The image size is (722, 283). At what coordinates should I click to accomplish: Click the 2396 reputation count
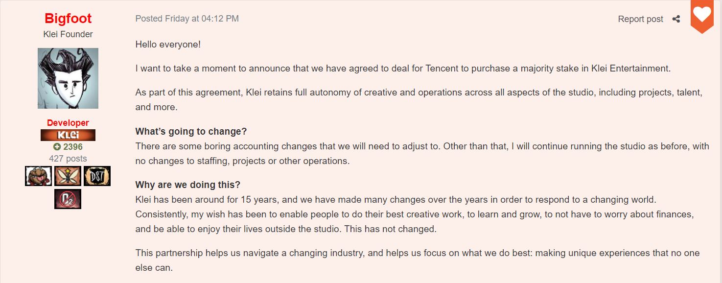pos(73,147)
